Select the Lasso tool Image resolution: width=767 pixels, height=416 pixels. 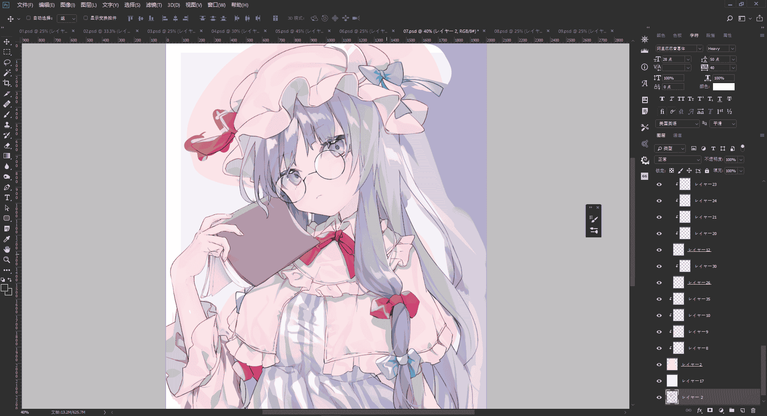tap(7, 62)
